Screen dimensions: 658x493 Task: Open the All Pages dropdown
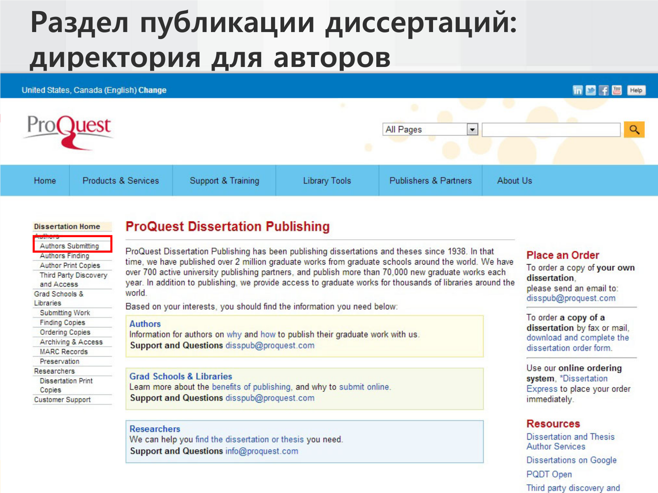(430, 129)
